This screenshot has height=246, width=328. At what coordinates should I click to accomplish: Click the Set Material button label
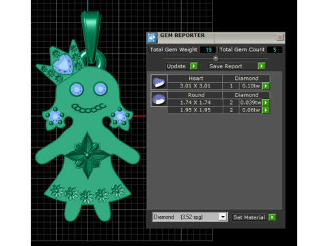(249, 217)
